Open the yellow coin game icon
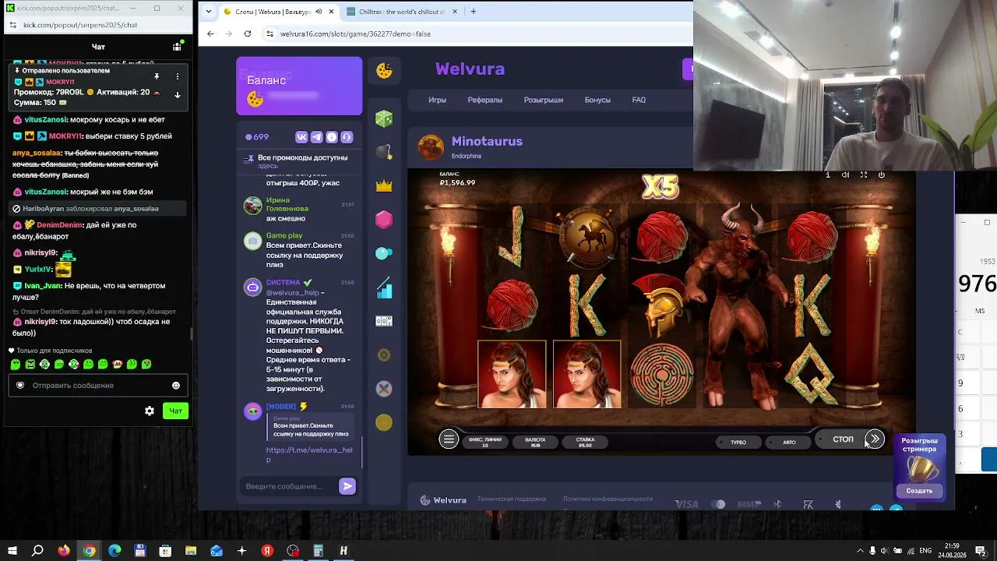The image size is (997, 561). (x=384, y=422)
